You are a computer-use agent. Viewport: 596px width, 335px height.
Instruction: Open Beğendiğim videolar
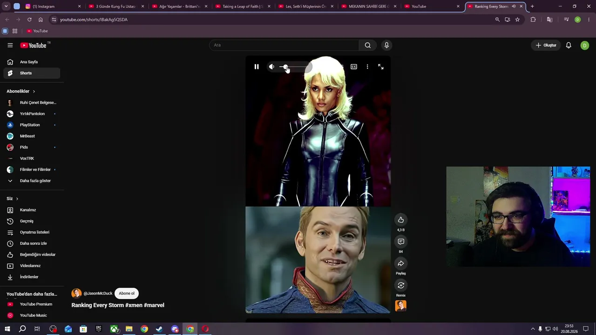(x=32, y=255)
